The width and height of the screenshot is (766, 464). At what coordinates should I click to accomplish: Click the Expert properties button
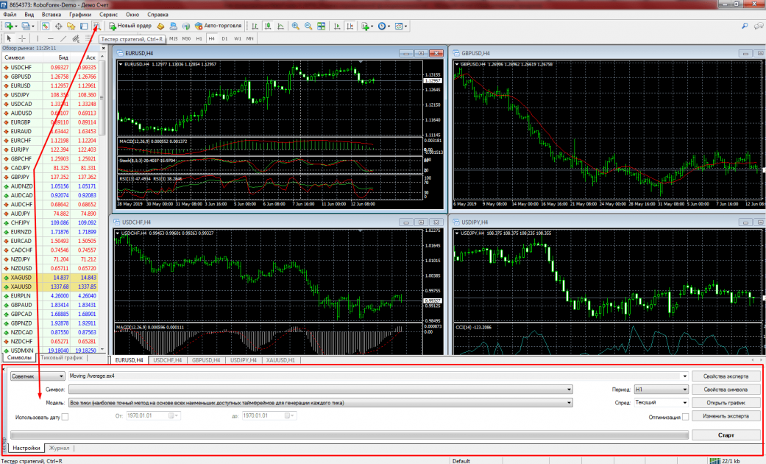[x=725, y=376]
